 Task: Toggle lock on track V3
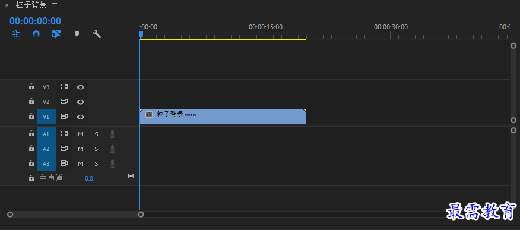point(31,87)
